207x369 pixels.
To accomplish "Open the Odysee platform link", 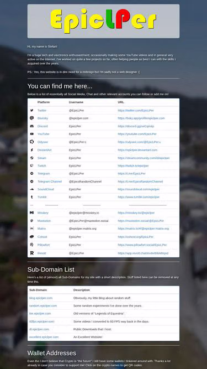I will (43, 142).
